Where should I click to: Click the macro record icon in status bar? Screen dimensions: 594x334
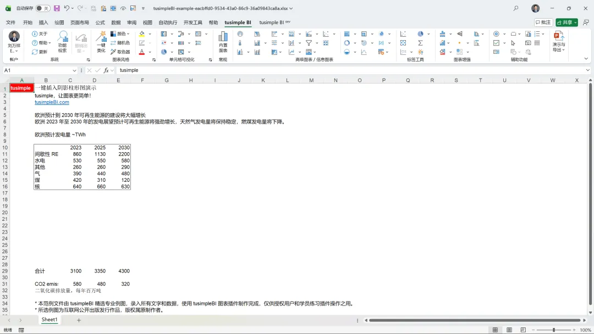tap(21, 330)
